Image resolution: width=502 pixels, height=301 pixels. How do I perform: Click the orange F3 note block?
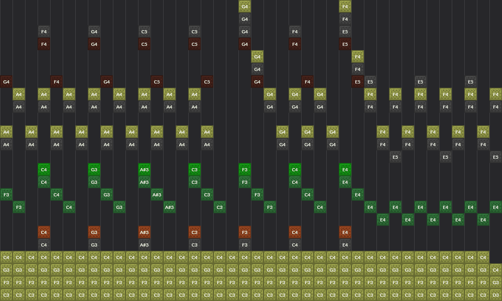(x=245, y=232)
